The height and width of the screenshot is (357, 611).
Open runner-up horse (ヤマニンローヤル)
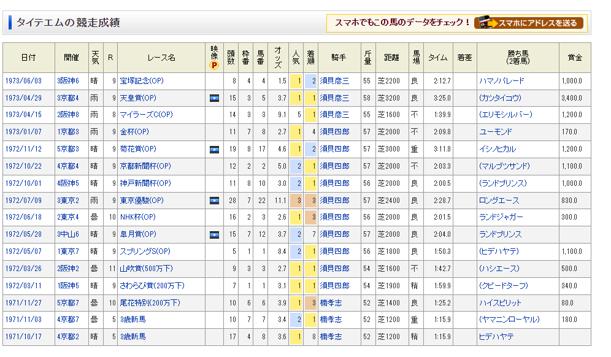point(509,320)
